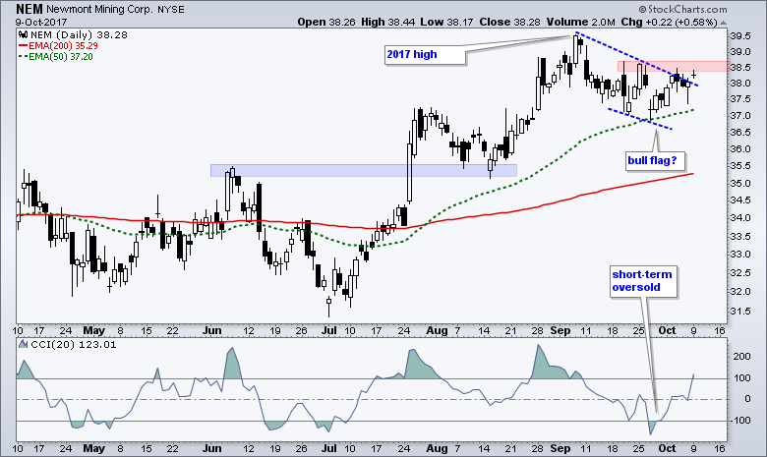Click the 'bull flag?' annotation box
This screenshot has width=767, height=457.
pyautogui.click(x=655, y=161)
